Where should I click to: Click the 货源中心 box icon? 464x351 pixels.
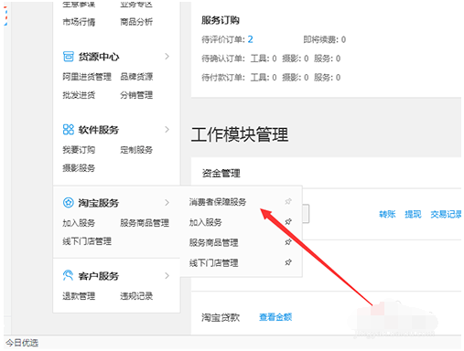[69, 57]
